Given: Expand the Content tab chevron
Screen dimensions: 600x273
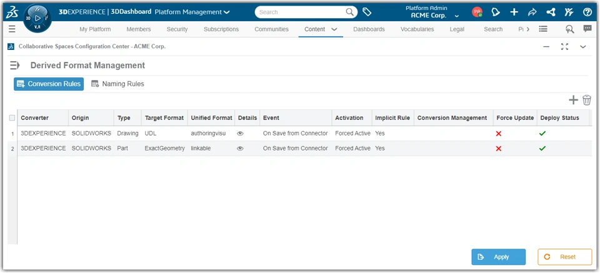Looking at the screenshot, I should [334, 29].
